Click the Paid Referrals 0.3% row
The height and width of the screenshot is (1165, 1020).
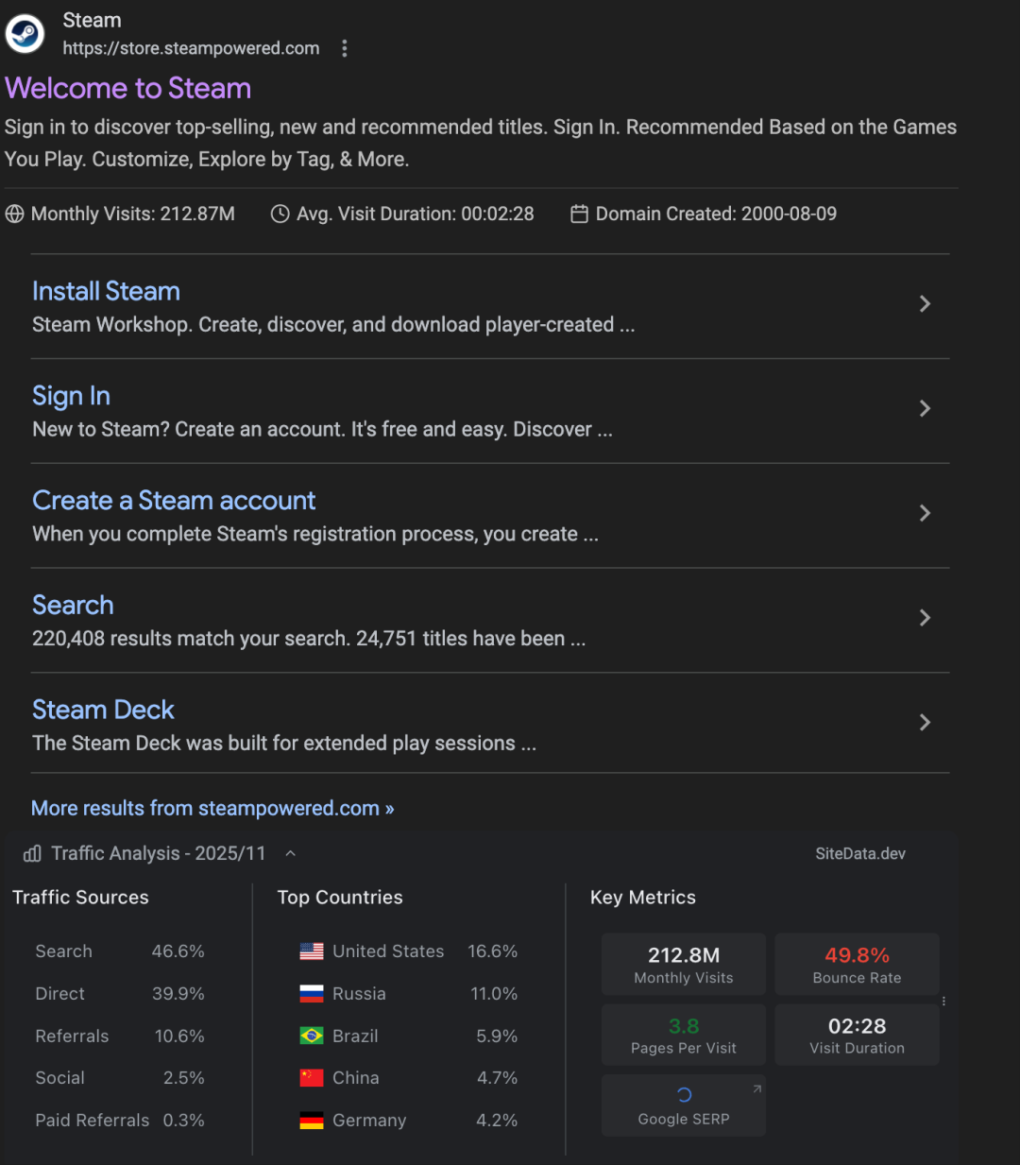click(x=120, y=1121)
